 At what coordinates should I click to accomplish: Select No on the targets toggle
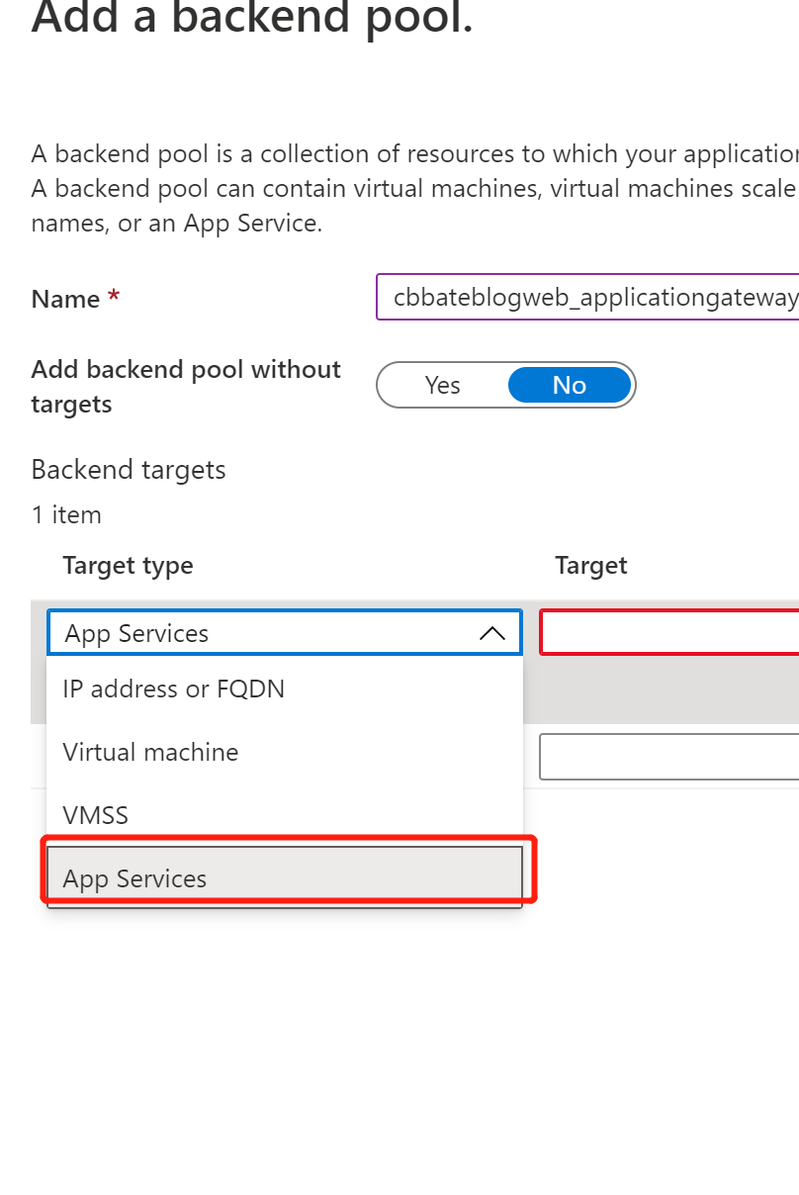569,385
